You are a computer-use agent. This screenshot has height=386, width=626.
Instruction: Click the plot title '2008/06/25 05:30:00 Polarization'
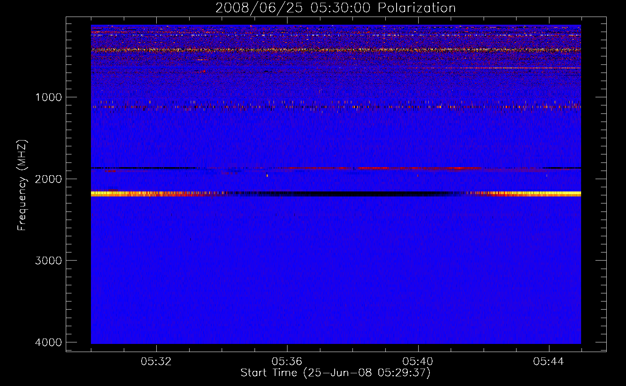(x=335, y=8)
